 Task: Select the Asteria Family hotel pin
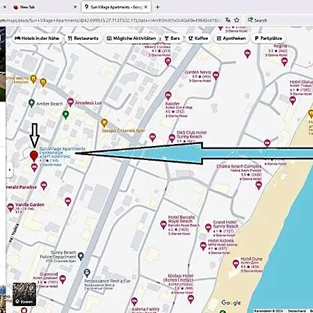[134, 302]
